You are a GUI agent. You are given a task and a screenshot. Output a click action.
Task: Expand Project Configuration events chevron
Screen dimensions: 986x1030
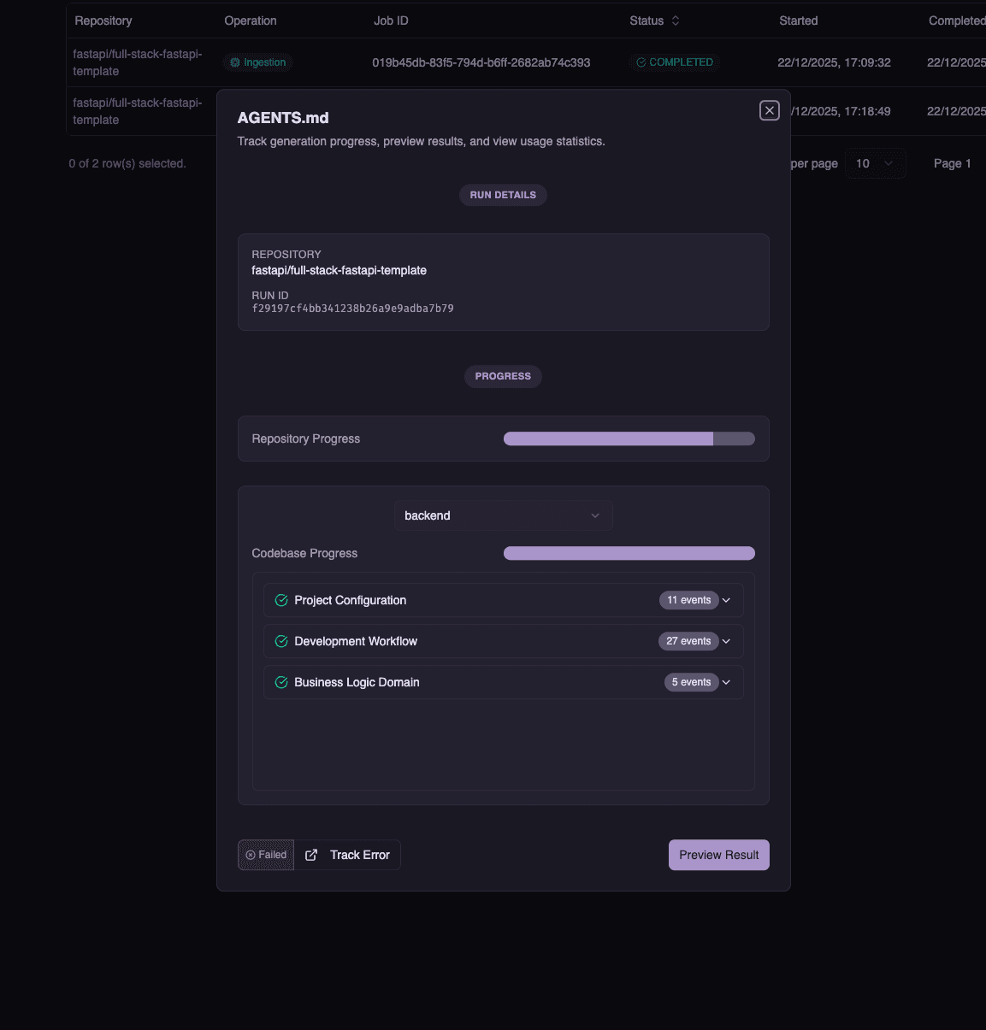(x=726, y=600)
